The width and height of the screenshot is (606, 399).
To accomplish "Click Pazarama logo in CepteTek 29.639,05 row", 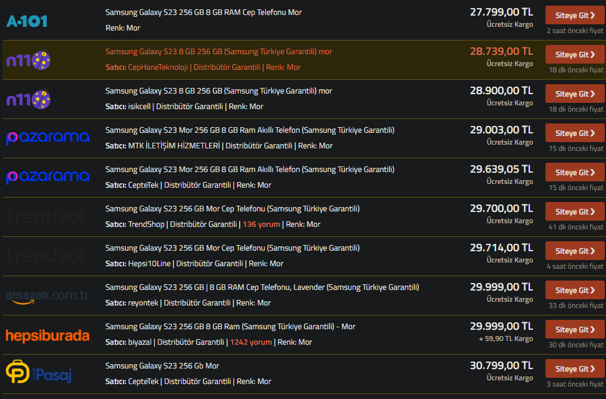I will pos(47,177).
